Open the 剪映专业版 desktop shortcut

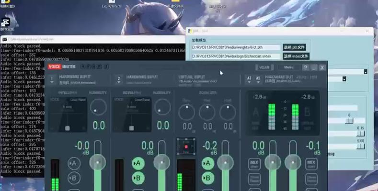coord(6,24)
